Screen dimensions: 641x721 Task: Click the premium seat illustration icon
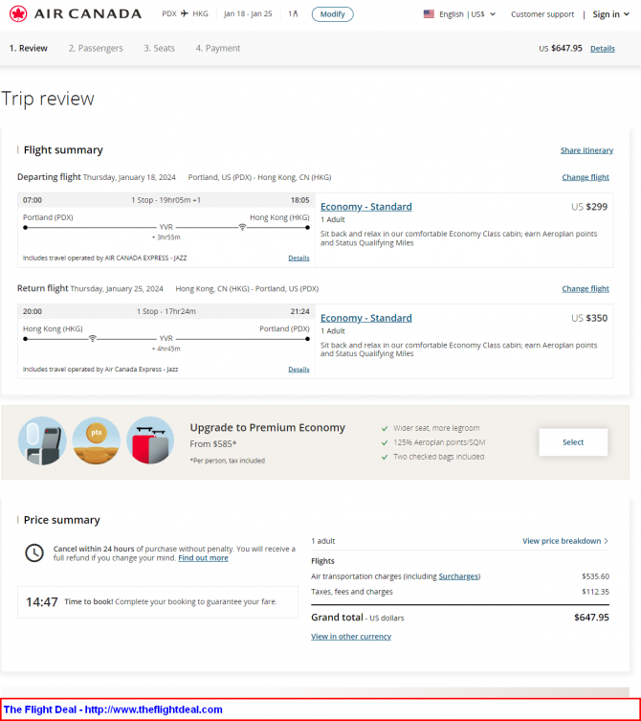[42, 441]
